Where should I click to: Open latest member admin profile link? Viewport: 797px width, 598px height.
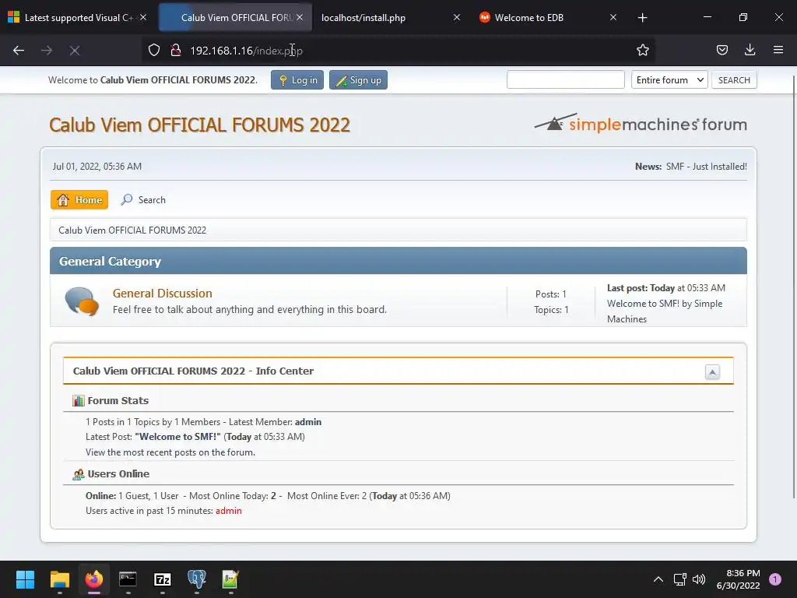[x=308, y=422]
